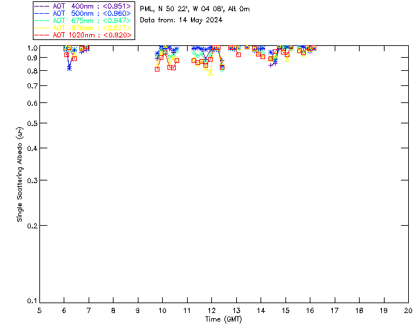Viewport: 420px width, 336px height.
Task: Click the purple dashed line sample for 400nm
Action: tap(42, 6)
